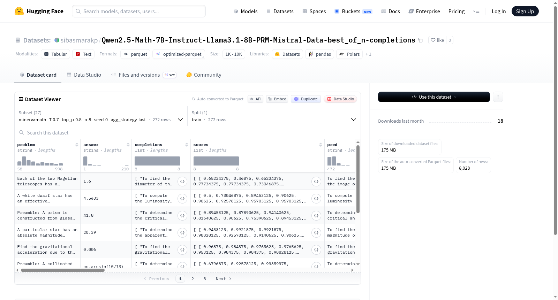Filter by parquet format tag

coord(135,54)
